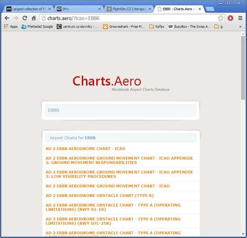Click the scrollbar up arrow

(x=243, y=34)
